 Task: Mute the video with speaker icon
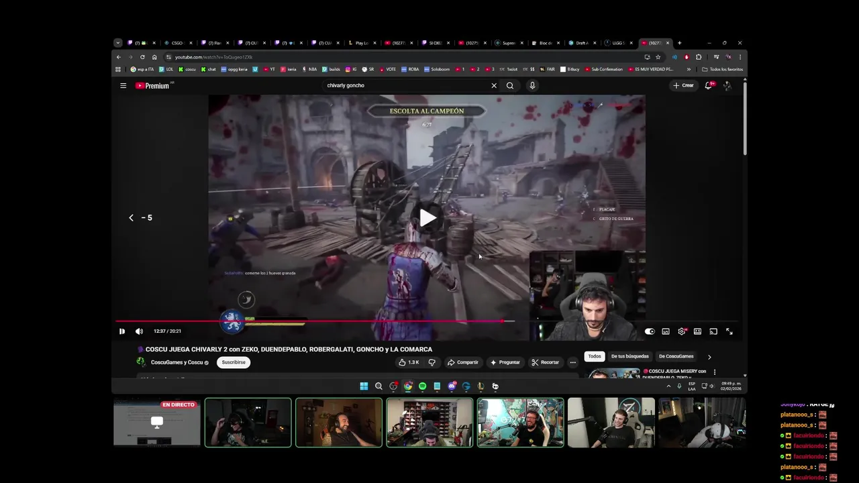click(139, 331)
